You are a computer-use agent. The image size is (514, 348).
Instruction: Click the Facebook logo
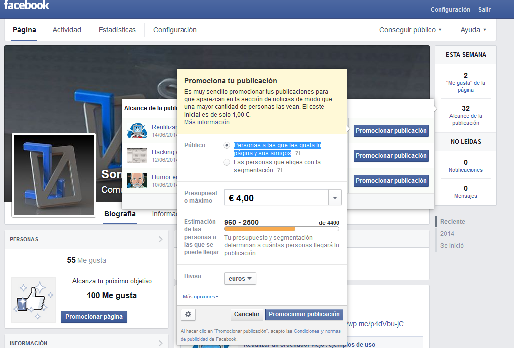(26, 5)
